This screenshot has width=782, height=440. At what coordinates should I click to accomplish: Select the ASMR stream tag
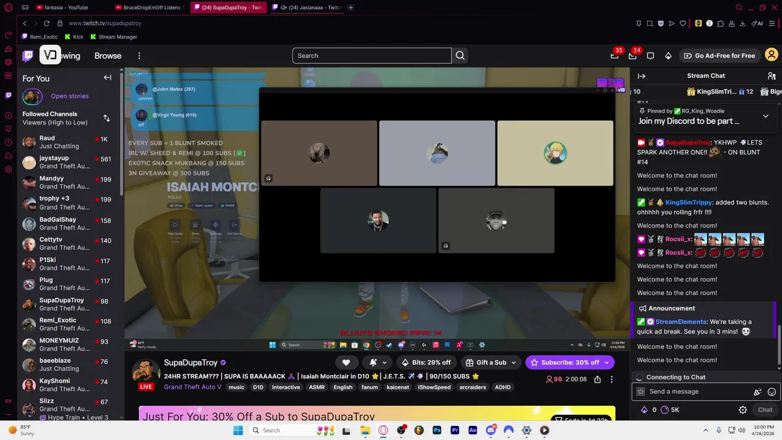(x=316, y=387)
